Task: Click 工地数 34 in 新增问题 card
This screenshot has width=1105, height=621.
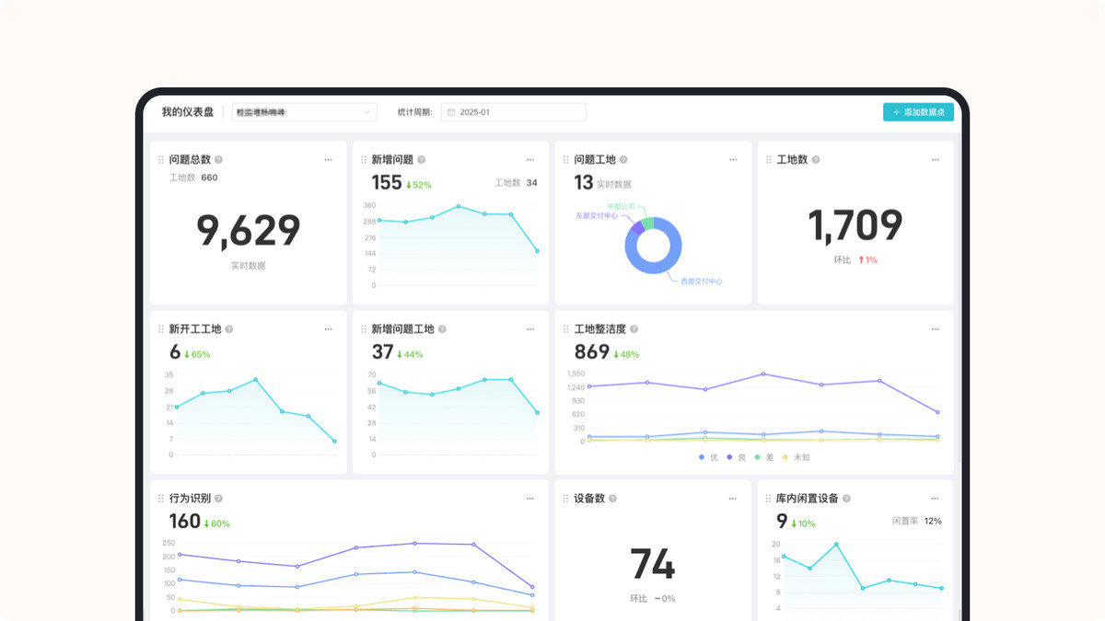Action: click(516, 183)
